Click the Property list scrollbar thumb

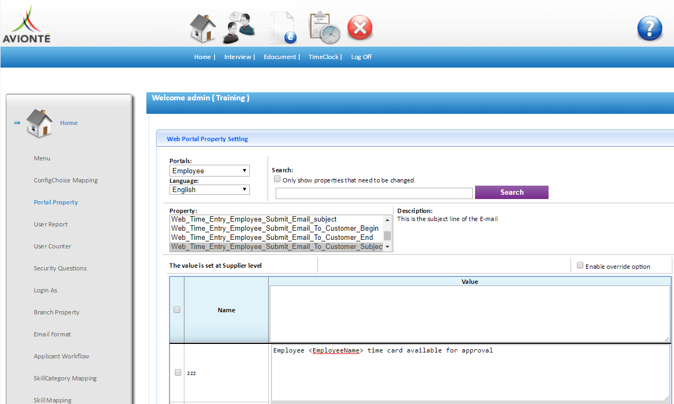click(x=388, y=236)
